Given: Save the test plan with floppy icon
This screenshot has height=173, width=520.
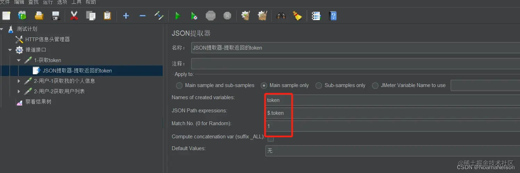Looking at the screenshot, I should click(56, 16).
